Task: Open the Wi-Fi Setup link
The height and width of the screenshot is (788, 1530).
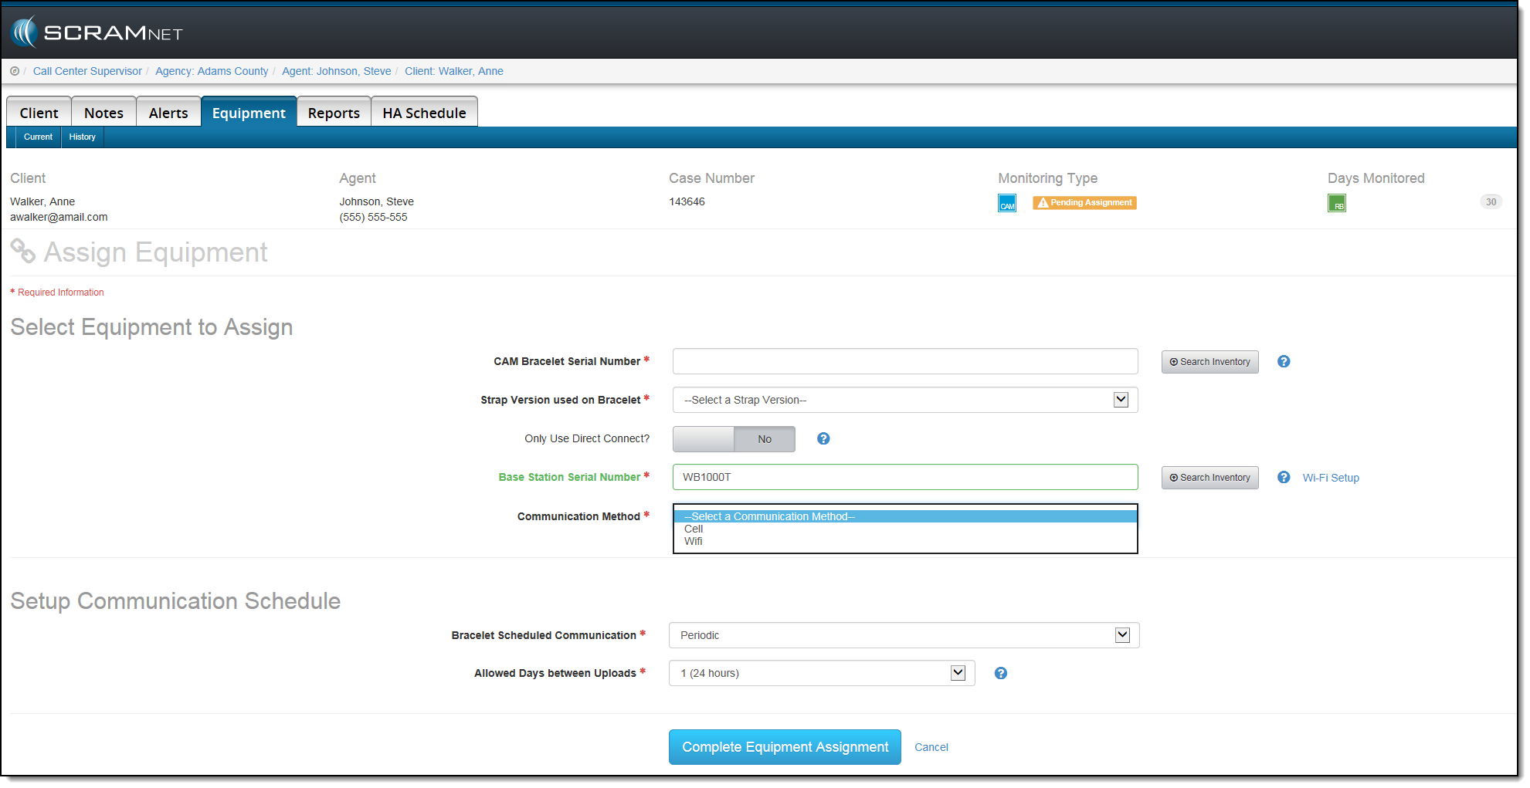Action: pos(1330,478)
